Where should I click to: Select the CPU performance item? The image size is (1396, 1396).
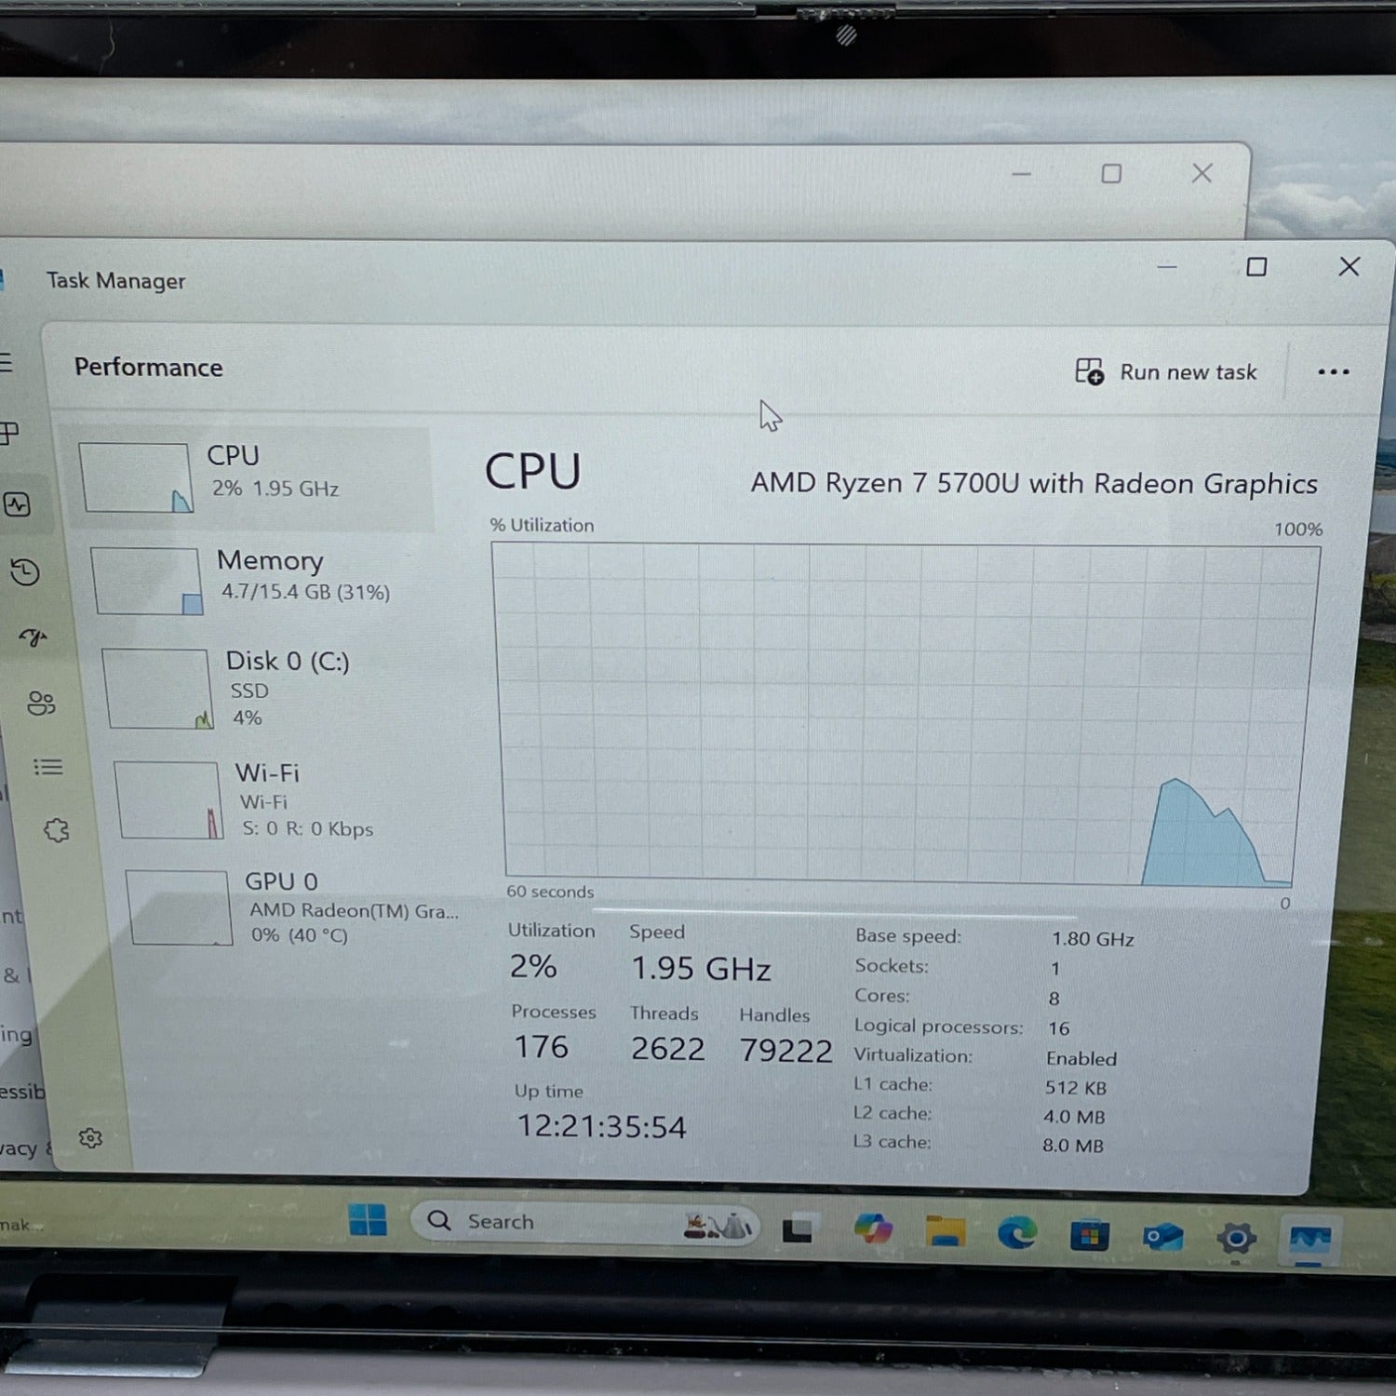pyautogui.click(x=251, y=477)
